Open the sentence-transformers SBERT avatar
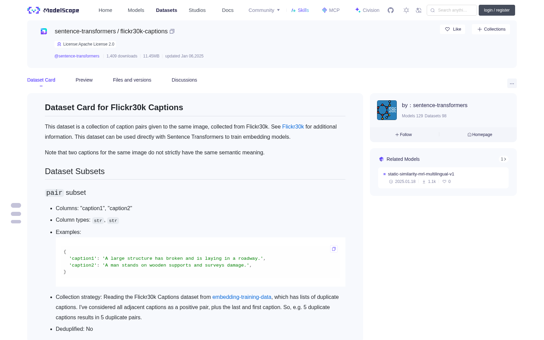The image size is (544, 340). click(387, 110)
